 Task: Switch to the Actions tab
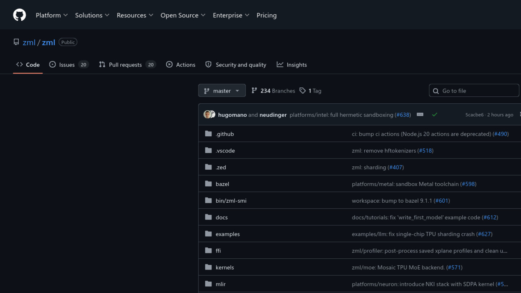pos(181,65)
